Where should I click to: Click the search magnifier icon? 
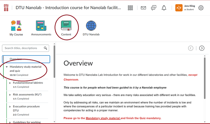click(x=45, y=48)
